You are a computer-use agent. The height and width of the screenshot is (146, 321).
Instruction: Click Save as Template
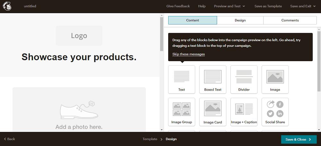(268, 6)
